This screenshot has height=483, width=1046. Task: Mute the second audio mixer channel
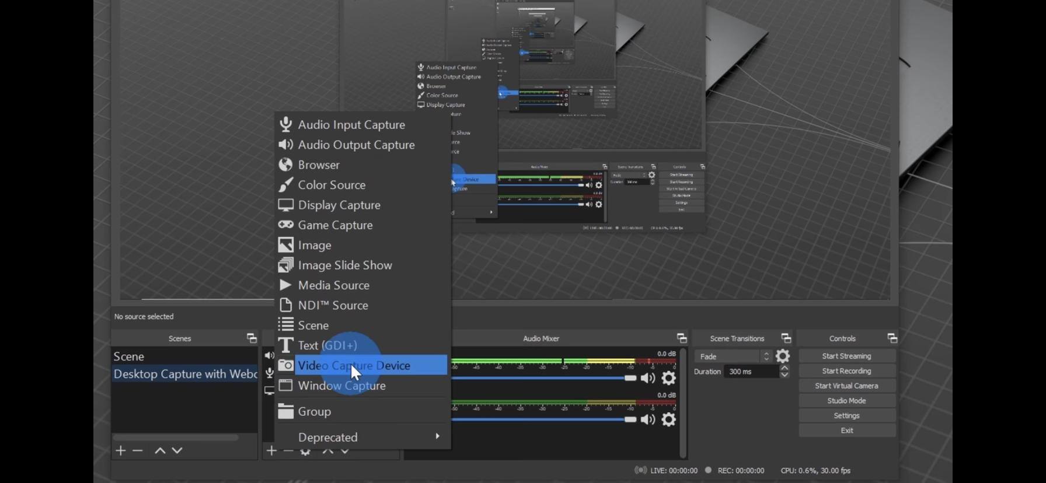coord(648,419)
